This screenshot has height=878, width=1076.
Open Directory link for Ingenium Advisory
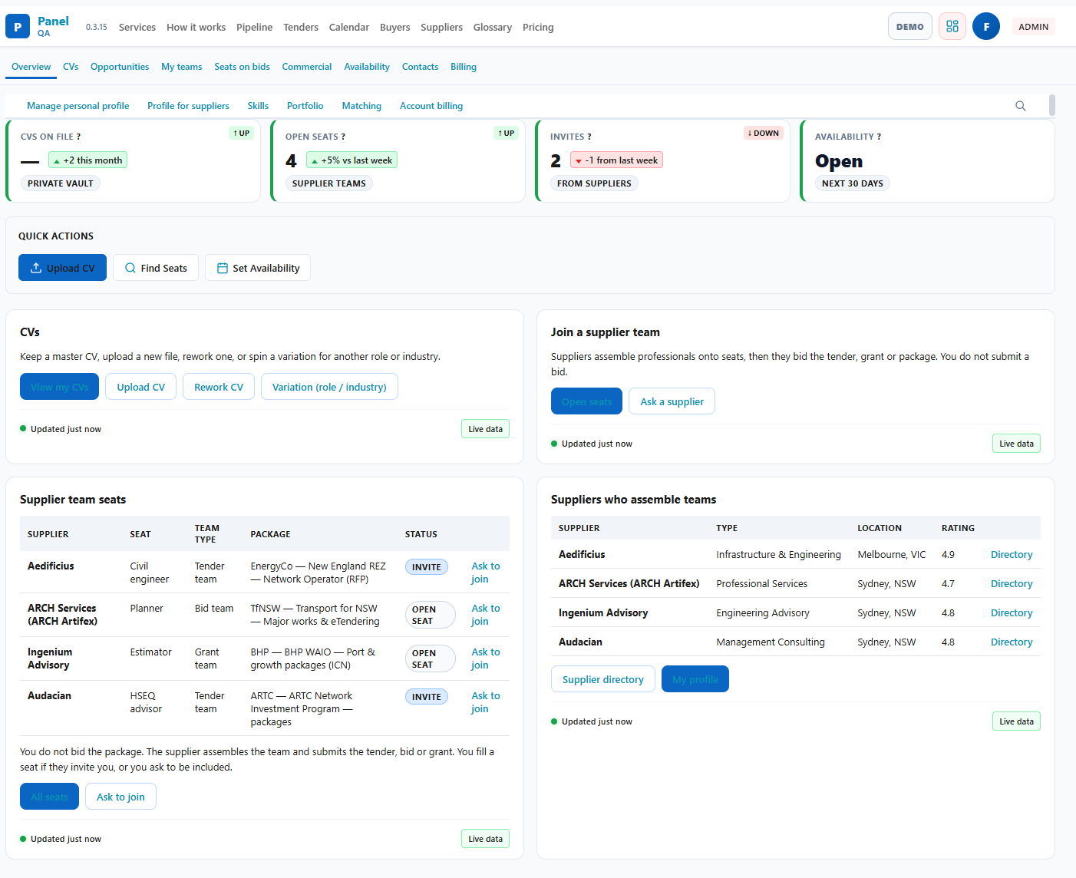click(x=1012, y=612)
